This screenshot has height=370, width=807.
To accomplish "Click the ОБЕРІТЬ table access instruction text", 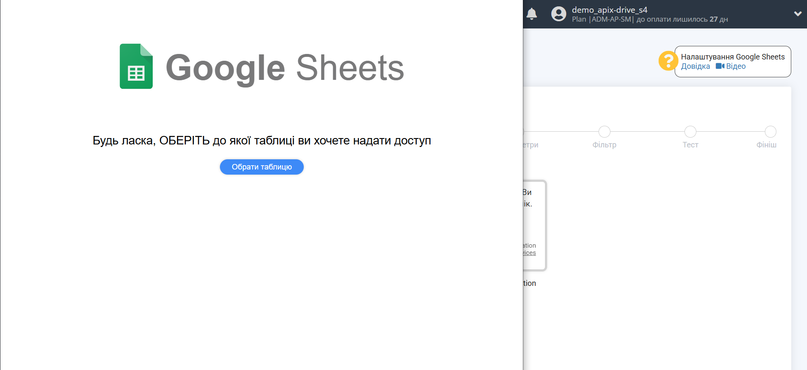I will [262, 141].
